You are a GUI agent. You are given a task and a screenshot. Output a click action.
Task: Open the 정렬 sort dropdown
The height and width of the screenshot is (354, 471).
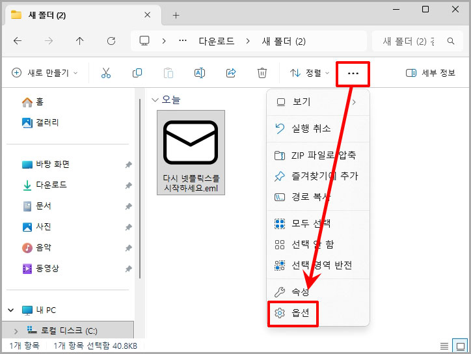point(310,73)
